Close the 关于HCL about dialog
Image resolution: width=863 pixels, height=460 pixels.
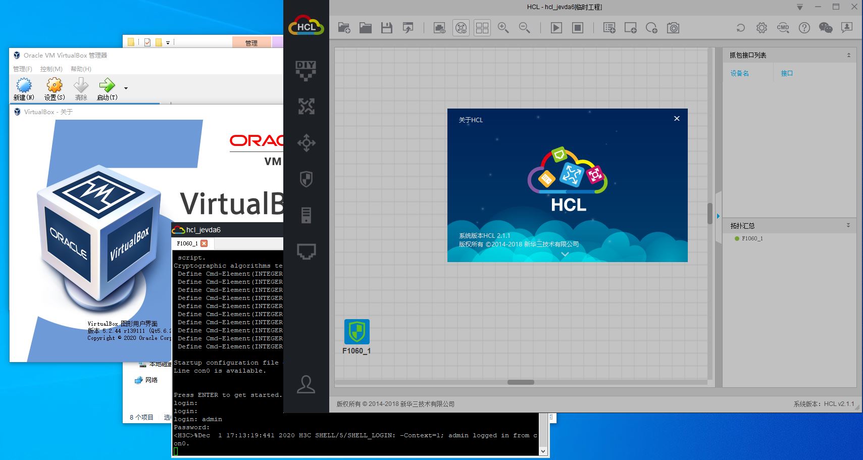click(x=677, y=119)
